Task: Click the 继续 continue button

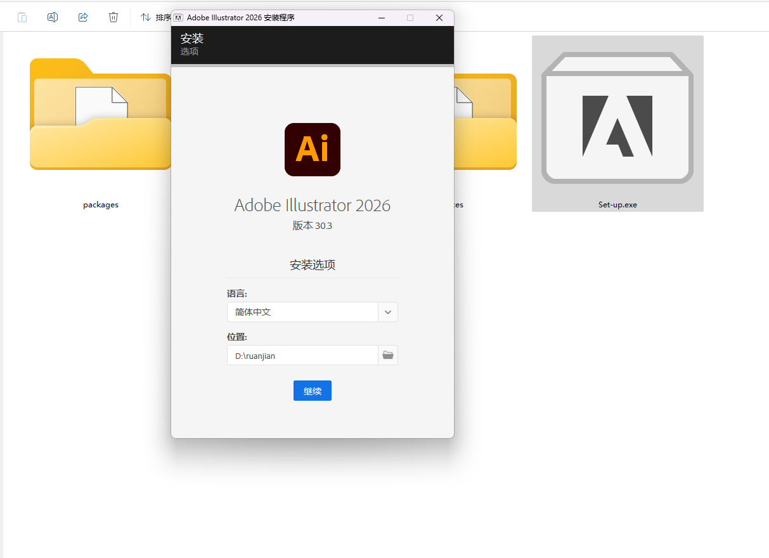Action: (313, 391)
